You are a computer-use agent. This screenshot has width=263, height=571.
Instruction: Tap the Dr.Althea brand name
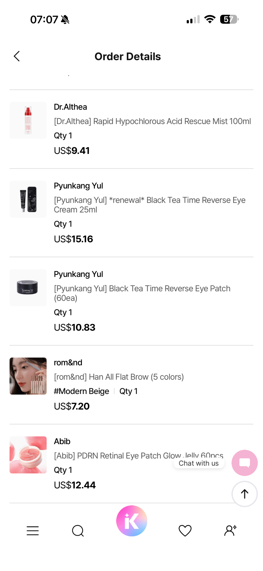click(x=70, y=107)
